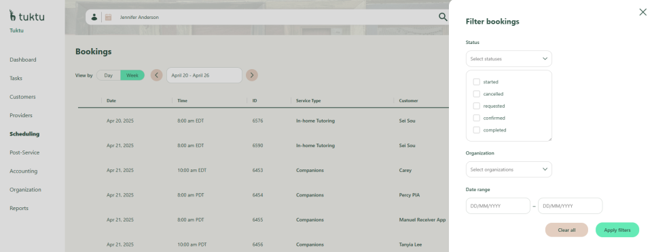Click customer name Percy PIA
This screenshot has height=252, width=652.
(409, 195)
